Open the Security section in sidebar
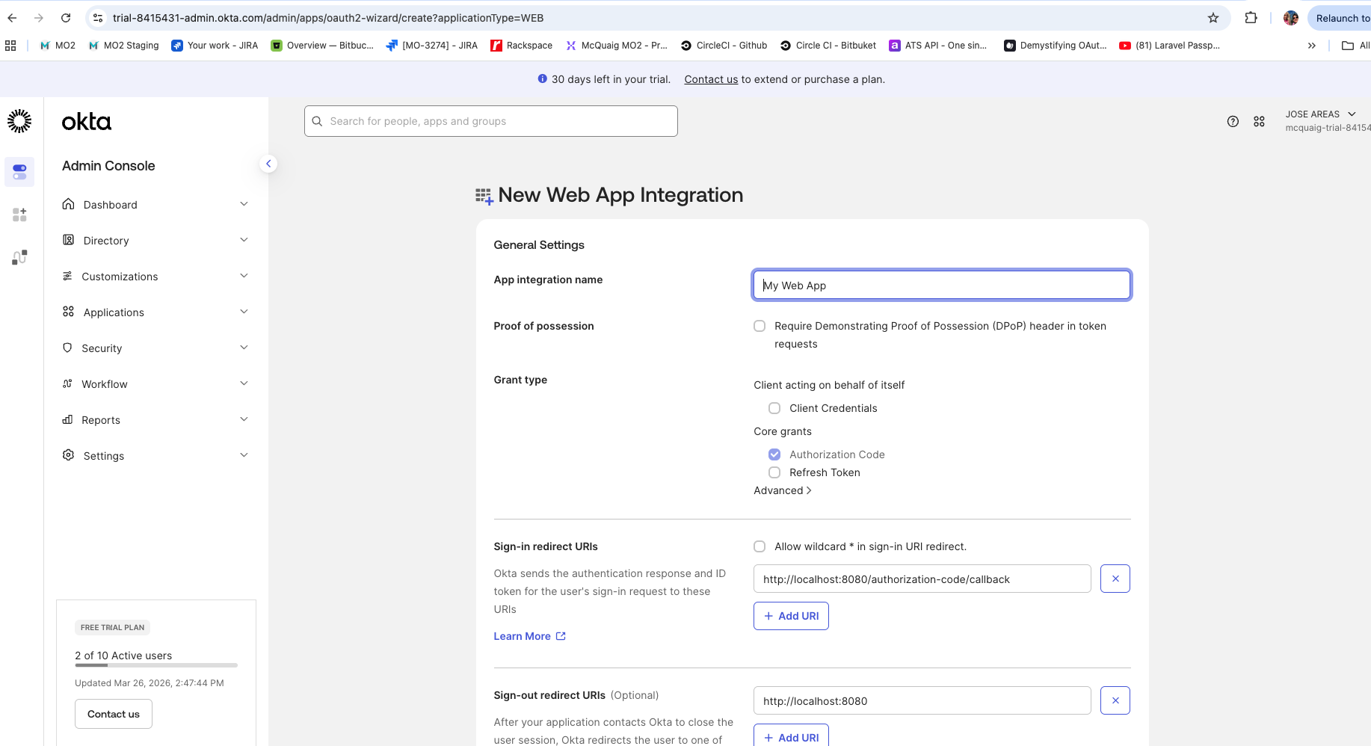 pyautogui.click(x=102, y=348)
